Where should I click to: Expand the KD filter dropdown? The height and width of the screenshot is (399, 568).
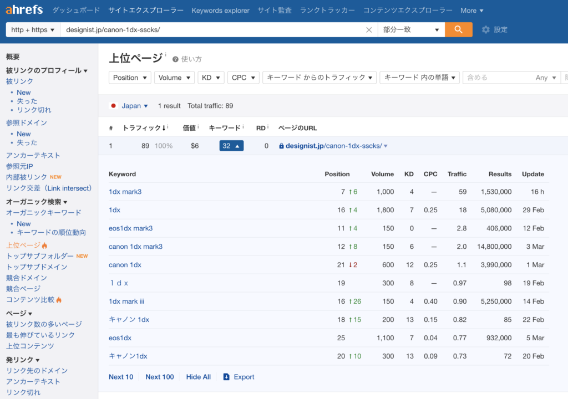point(211,78)
